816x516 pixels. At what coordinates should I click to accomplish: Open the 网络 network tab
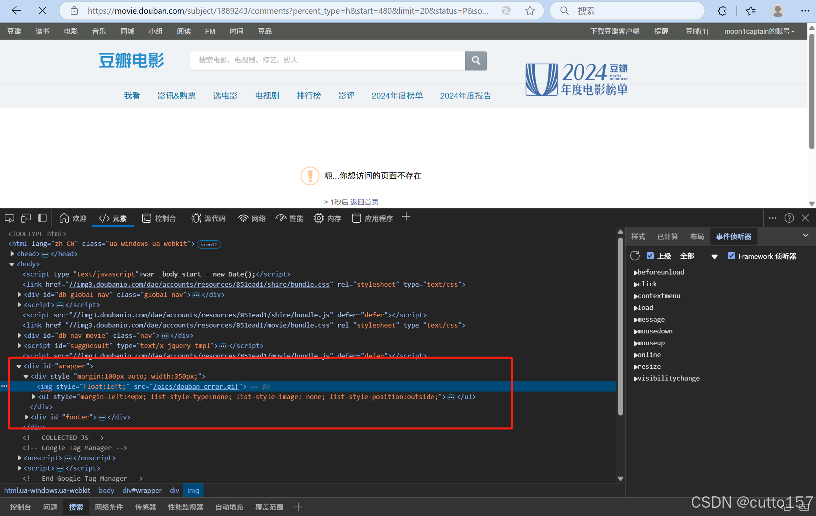252,218
